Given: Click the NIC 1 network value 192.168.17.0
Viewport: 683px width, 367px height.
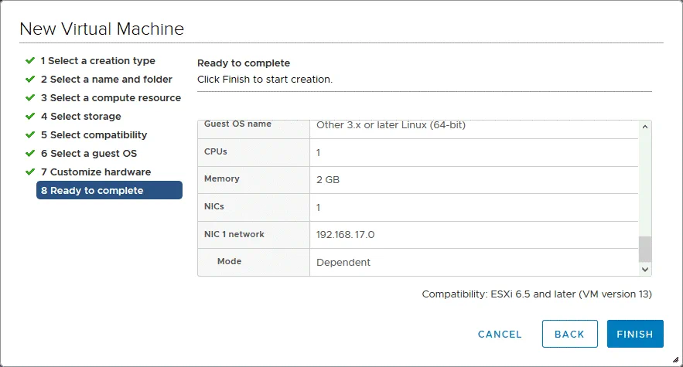Looking at the screenshot, I should [x=346, y=234].
